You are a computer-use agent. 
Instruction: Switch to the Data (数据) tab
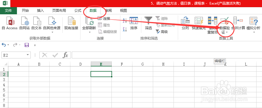[x=93, y=11]
